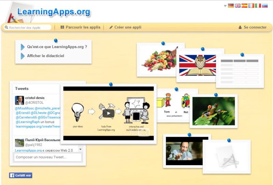Play the YouTube intro video

109,113
